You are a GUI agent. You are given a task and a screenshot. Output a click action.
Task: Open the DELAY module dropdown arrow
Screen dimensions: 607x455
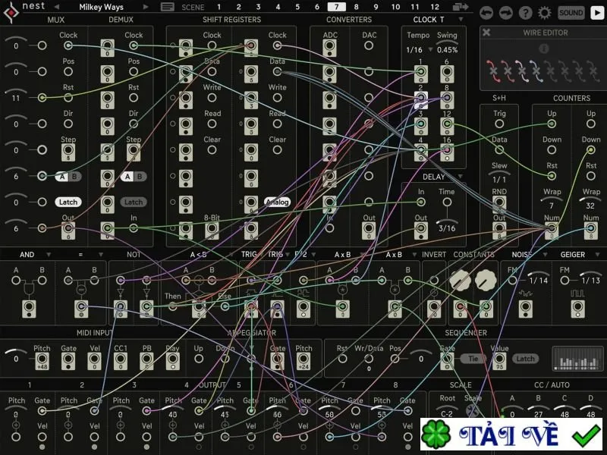tap(461, 177)
